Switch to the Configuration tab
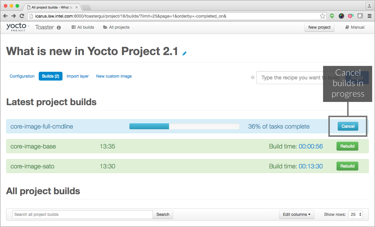 click(x=22, y=76)
